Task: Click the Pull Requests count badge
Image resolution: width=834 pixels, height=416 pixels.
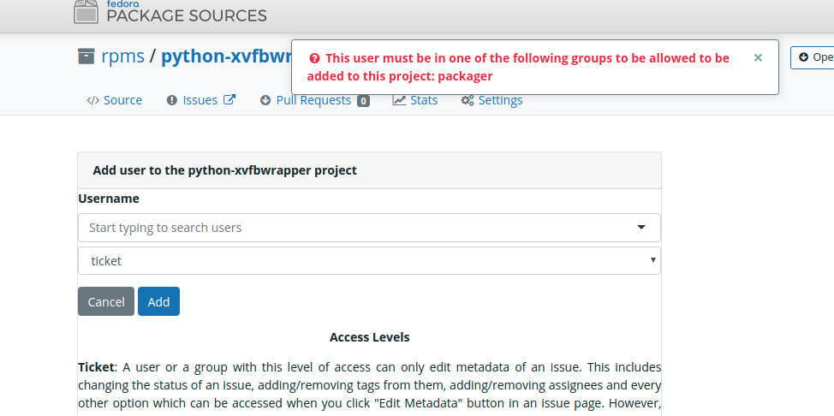Action: click(363, 100)
